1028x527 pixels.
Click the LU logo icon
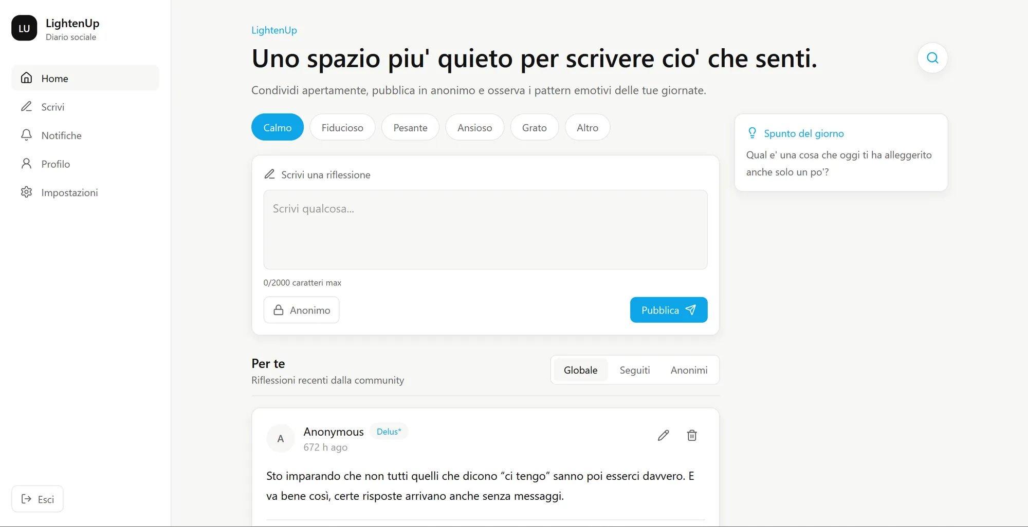click(x=24, y=28)
